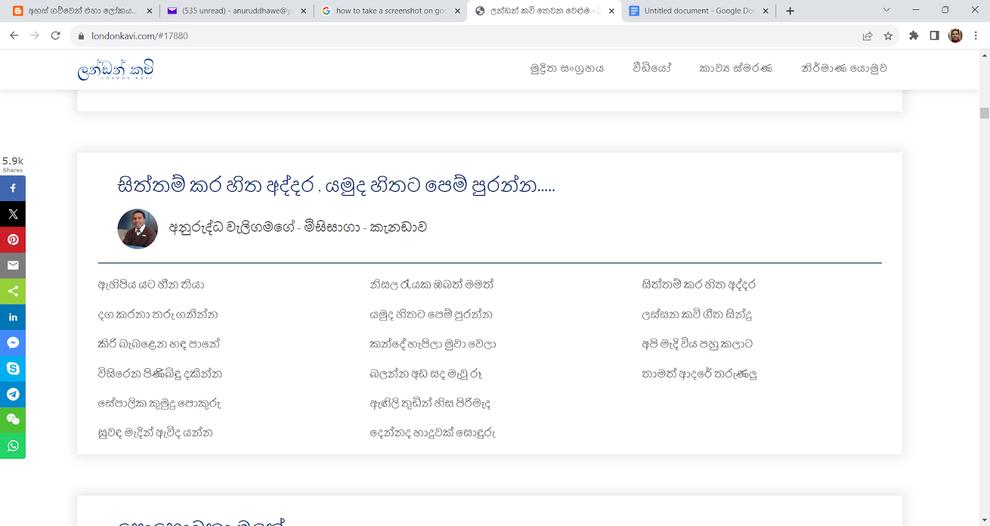This screenshot has height=526, width=990.
Task: Open the Chrome profile avatar
Action: pos(955,36)
